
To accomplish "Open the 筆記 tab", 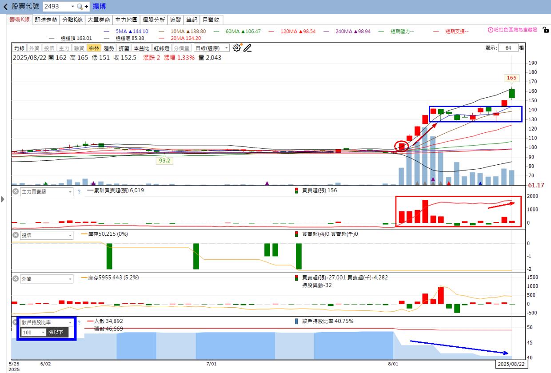I will [192, 20].
